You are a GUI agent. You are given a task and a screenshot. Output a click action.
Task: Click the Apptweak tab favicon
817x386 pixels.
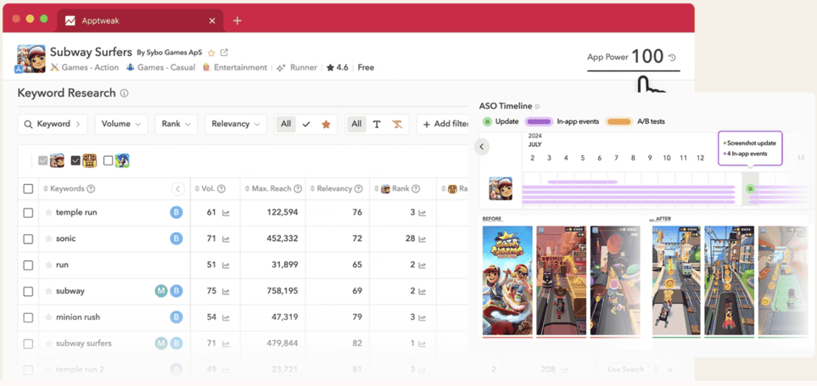[70, 21]
